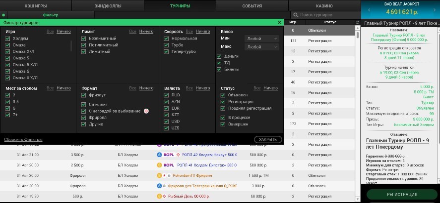The image size is (440, 203).
Task: Click the refresh icon beside Статус column
Action: pos(358,22)
